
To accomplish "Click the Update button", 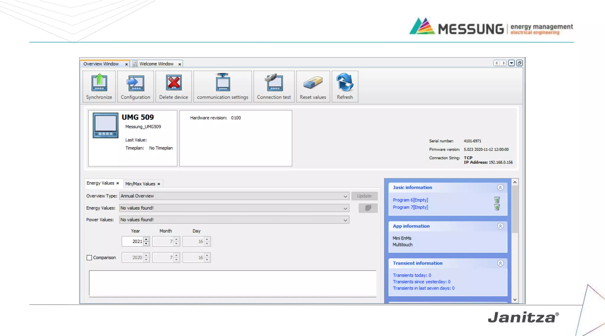I will 364,196.
